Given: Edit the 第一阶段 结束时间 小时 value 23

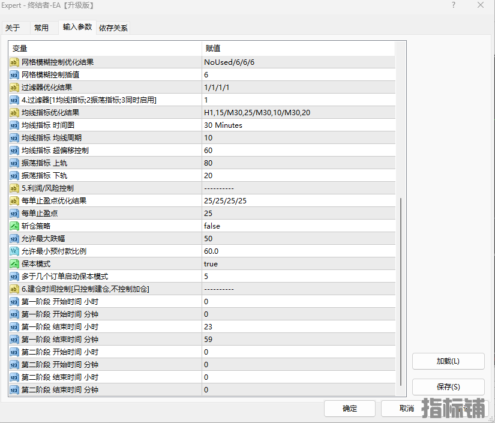Looking at the screenshot, I should [299, 327].
